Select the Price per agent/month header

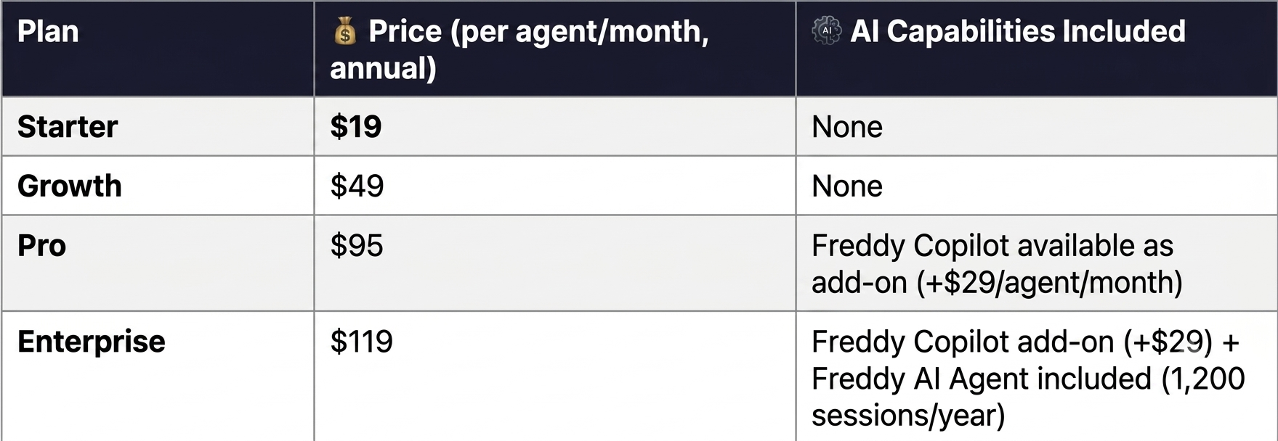point(555,49)
